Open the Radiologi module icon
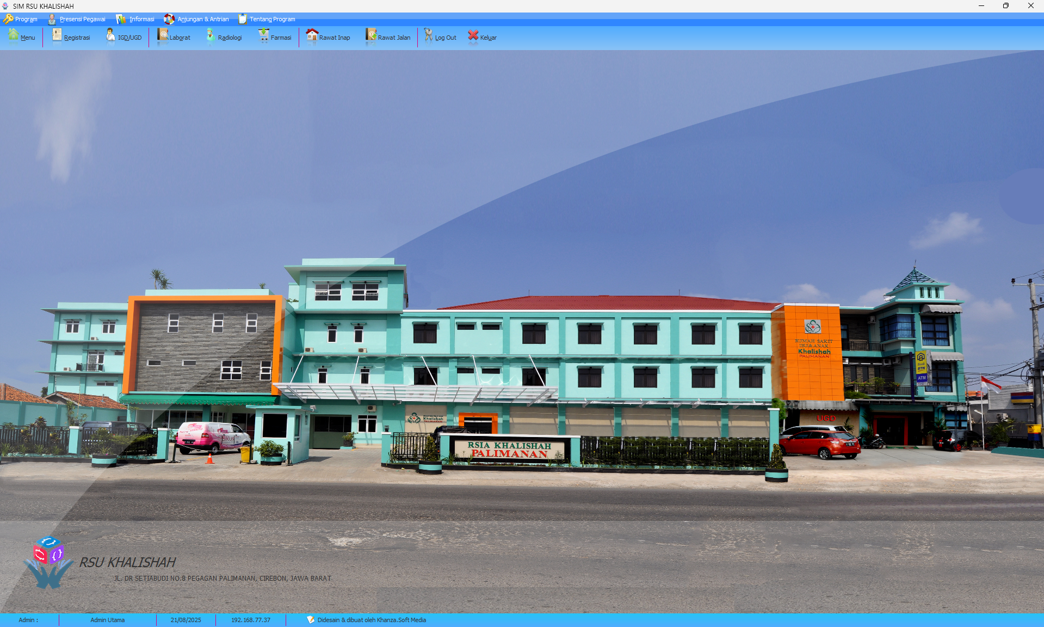The height and width of the screenshot is (627, 1044). 211,35
